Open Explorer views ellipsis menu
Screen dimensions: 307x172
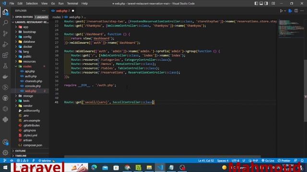tap(44, 11)
